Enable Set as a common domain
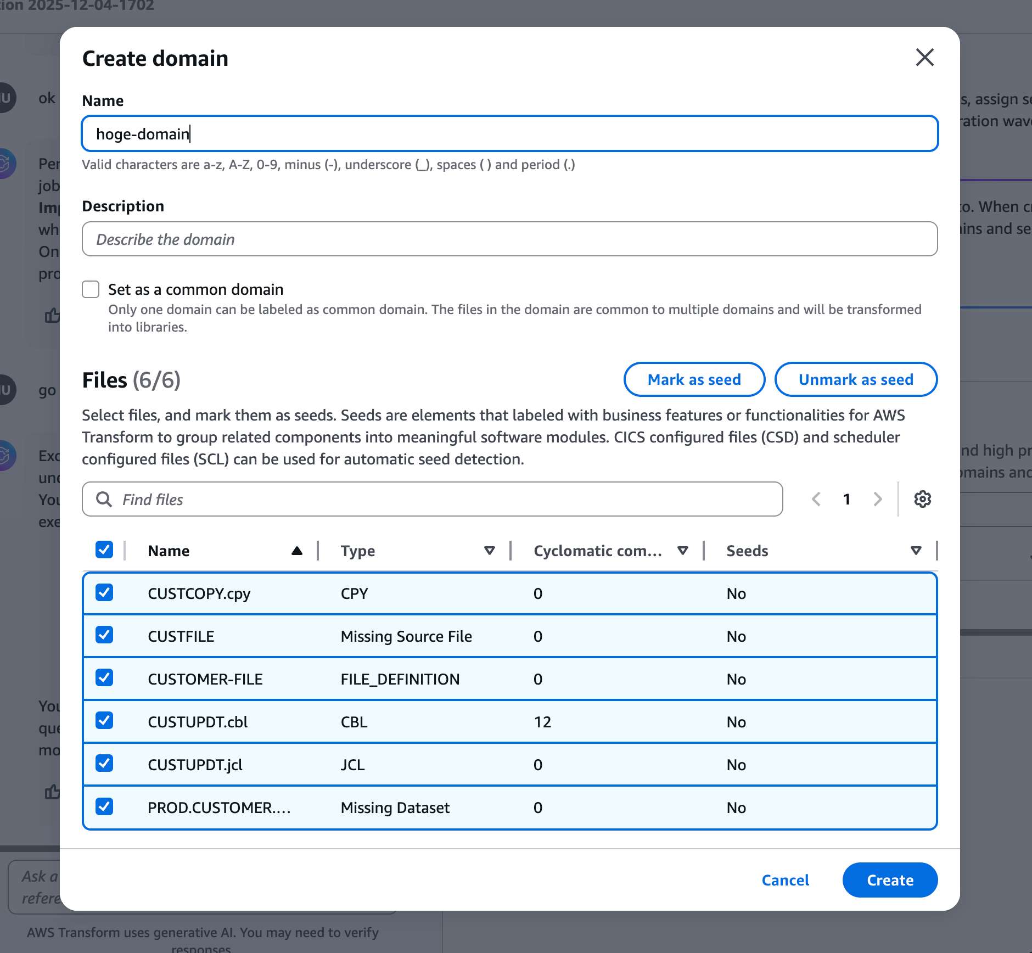Image resolution: width=1032 pixels, height=953 pixels. [91, 289]
